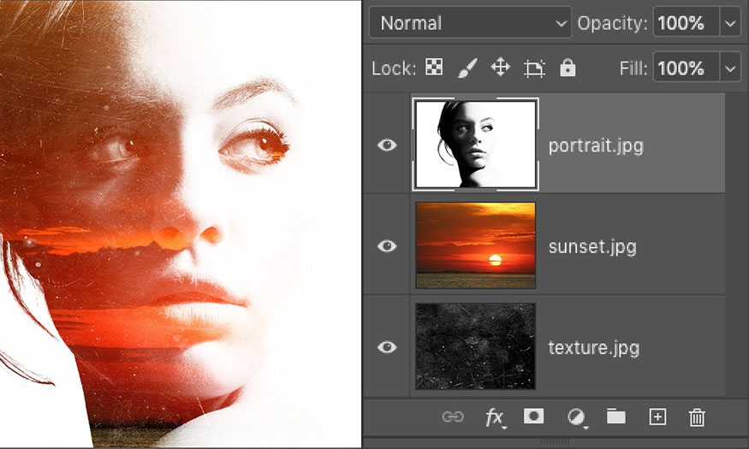The width and height of the screenshot is (749, 449).
Task: Lock transparent pixels checkerboard icon
Action: [x=434, y=68]
